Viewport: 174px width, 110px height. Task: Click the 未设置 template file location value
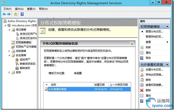coord(78,73)
